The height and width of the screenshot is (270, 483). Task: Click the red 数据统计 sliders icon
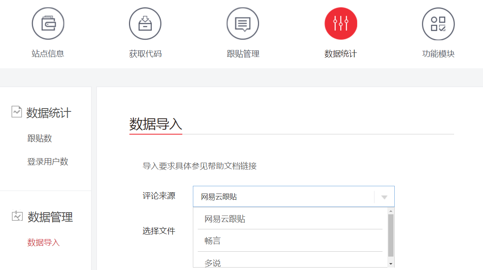coord(341,24)
